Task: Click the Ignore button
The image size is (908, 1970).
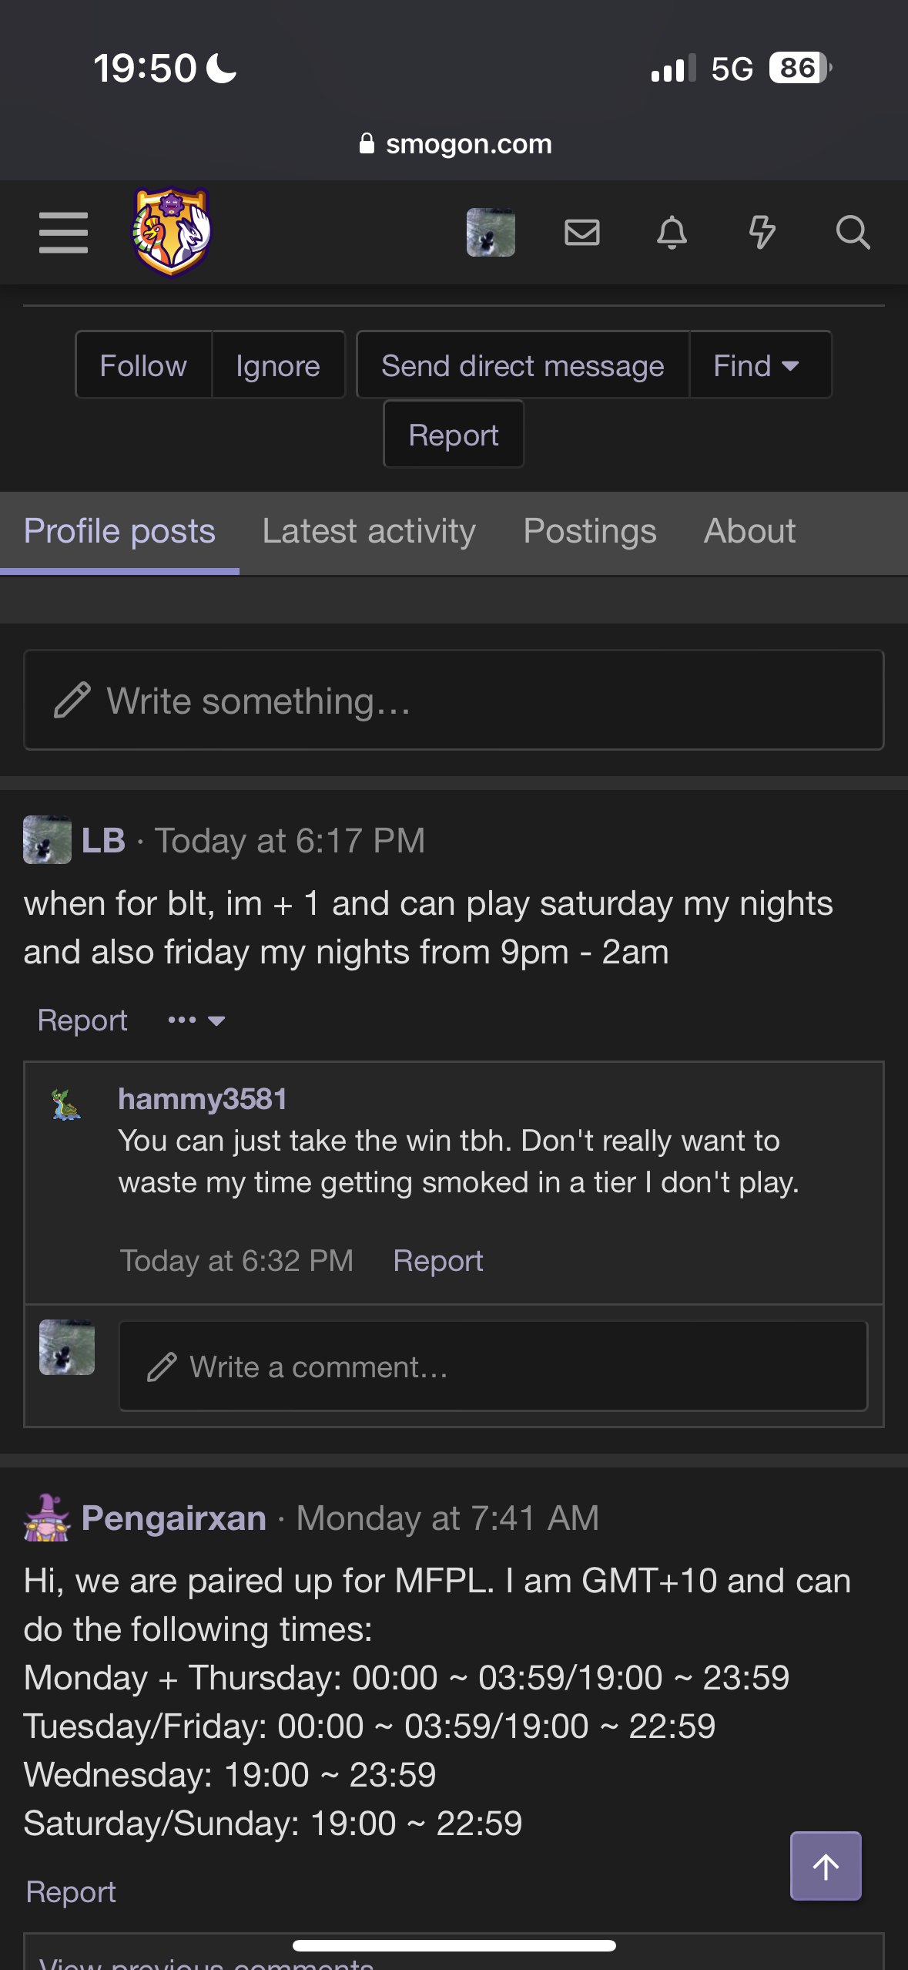Action: pyautogui.click(x=278, y=365)
